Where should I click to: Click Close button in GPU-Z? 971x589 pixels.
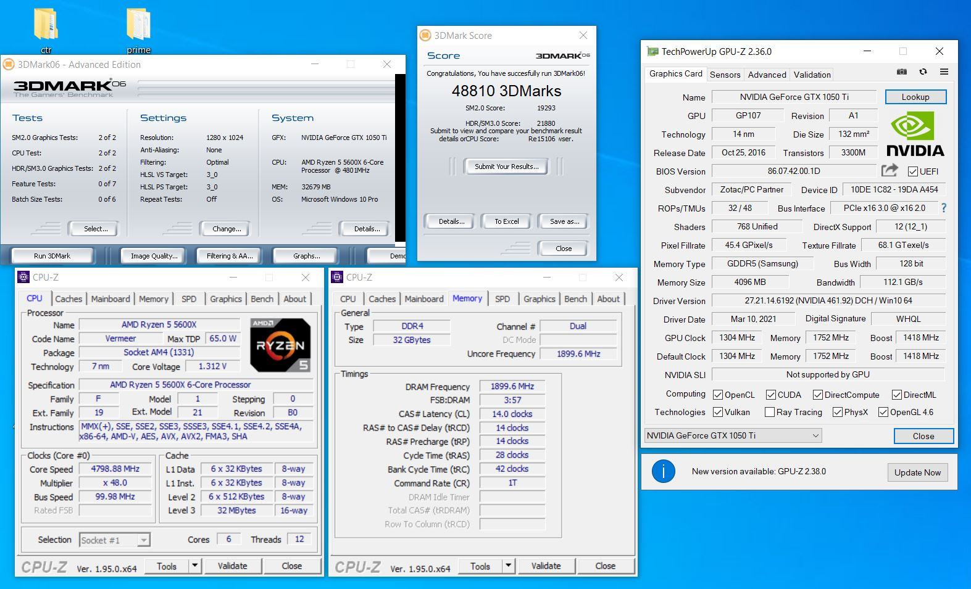tap(923, 436)
